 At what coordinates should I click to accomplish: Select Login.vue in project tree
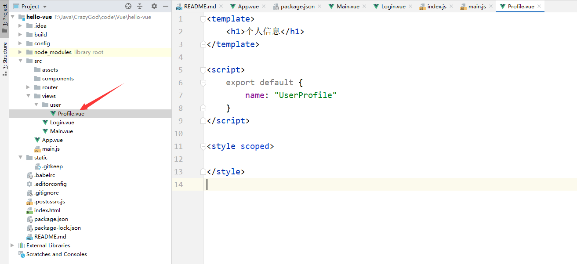(x=62, y=123)
